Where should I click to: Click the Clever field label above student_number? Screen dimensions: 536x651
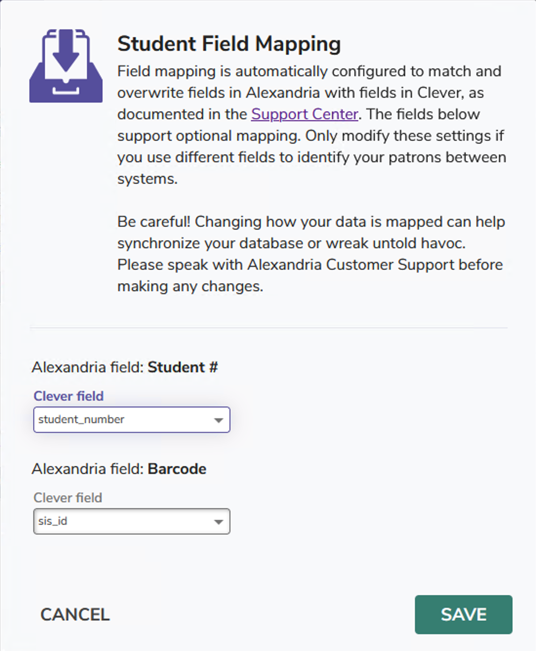tap(68, 396)
